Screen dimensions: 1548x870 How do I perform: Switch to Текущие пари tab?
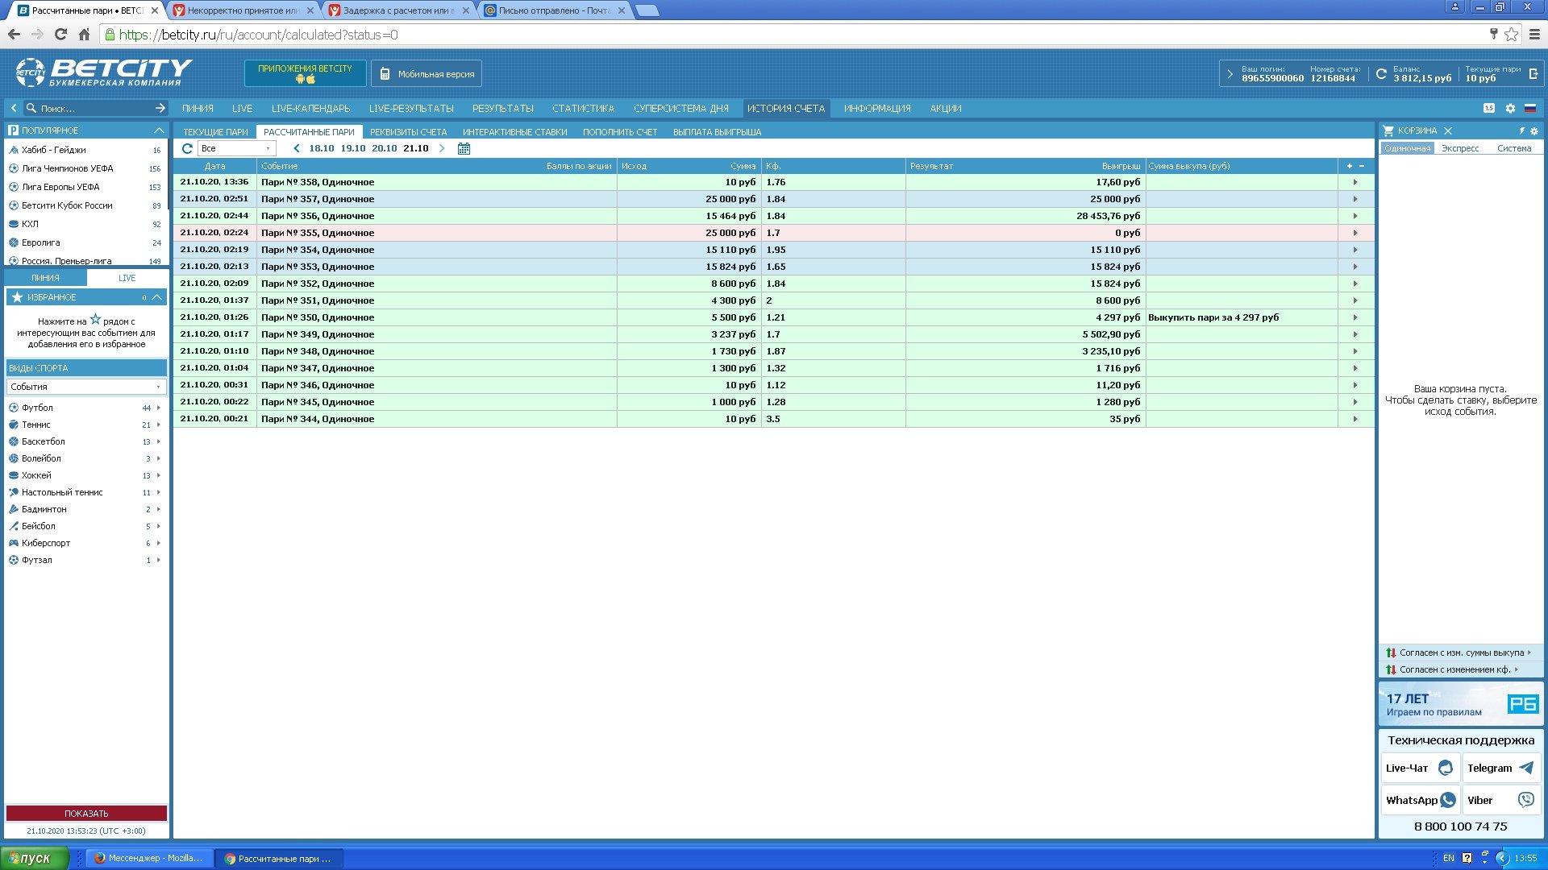pos(215,132)
